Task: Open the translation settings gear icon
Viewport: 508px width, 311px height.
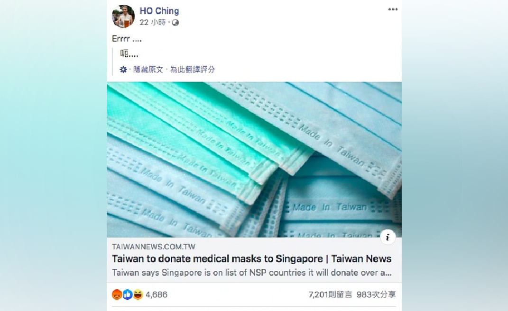Action: click(123, 70)
